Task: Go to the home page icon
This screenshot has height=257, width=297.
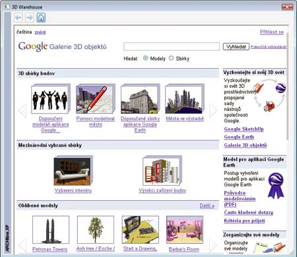Action: click(41, 17)
